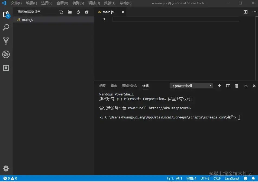258x182 pixels.
Task: Click 行 1, 列 1 in status bar
Action: point(175,178)
